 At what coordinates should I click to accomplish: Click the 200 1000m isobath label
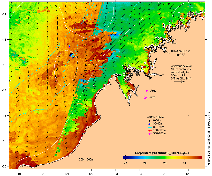tap(86, 159)
